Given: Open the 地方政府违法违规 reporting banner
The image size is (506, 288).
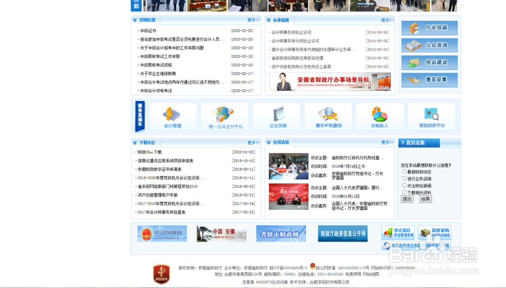Looking at the screenshot, I should tap(416, 246).
